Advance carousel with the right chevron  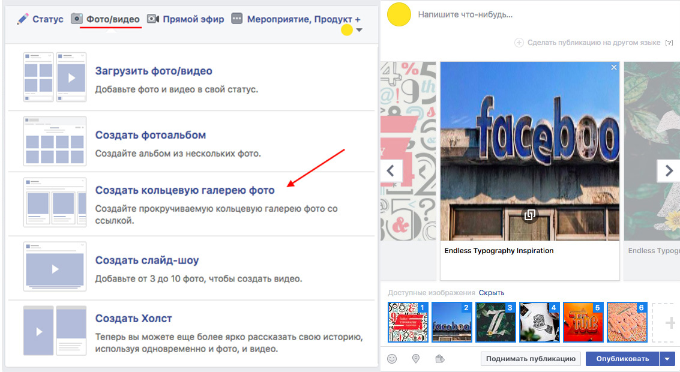click(668, 170)
